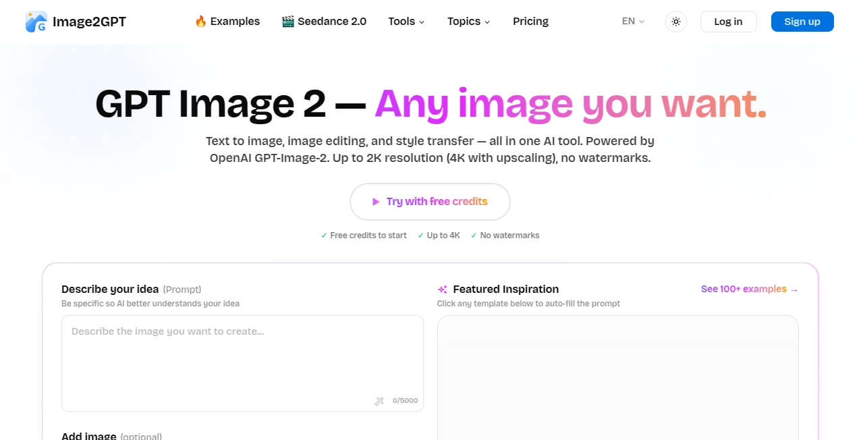Go to the Pricing page
Image resolution: width=861 pixels, height=440 pixels.
pyautogui.click(x=531, y=22)
